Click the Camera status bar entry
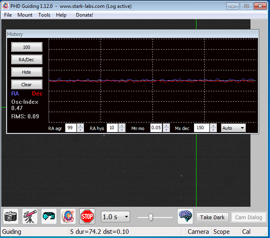 pos(198,232)
